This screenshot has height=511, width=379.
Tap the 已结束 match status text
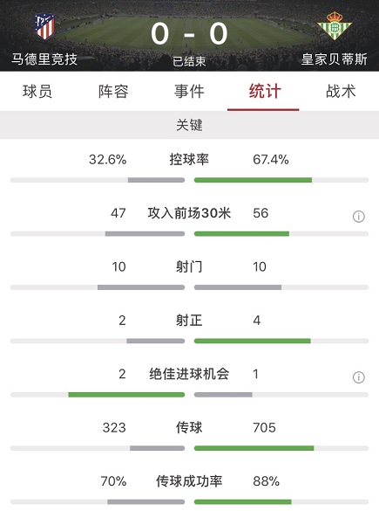[x=189, y=61]
